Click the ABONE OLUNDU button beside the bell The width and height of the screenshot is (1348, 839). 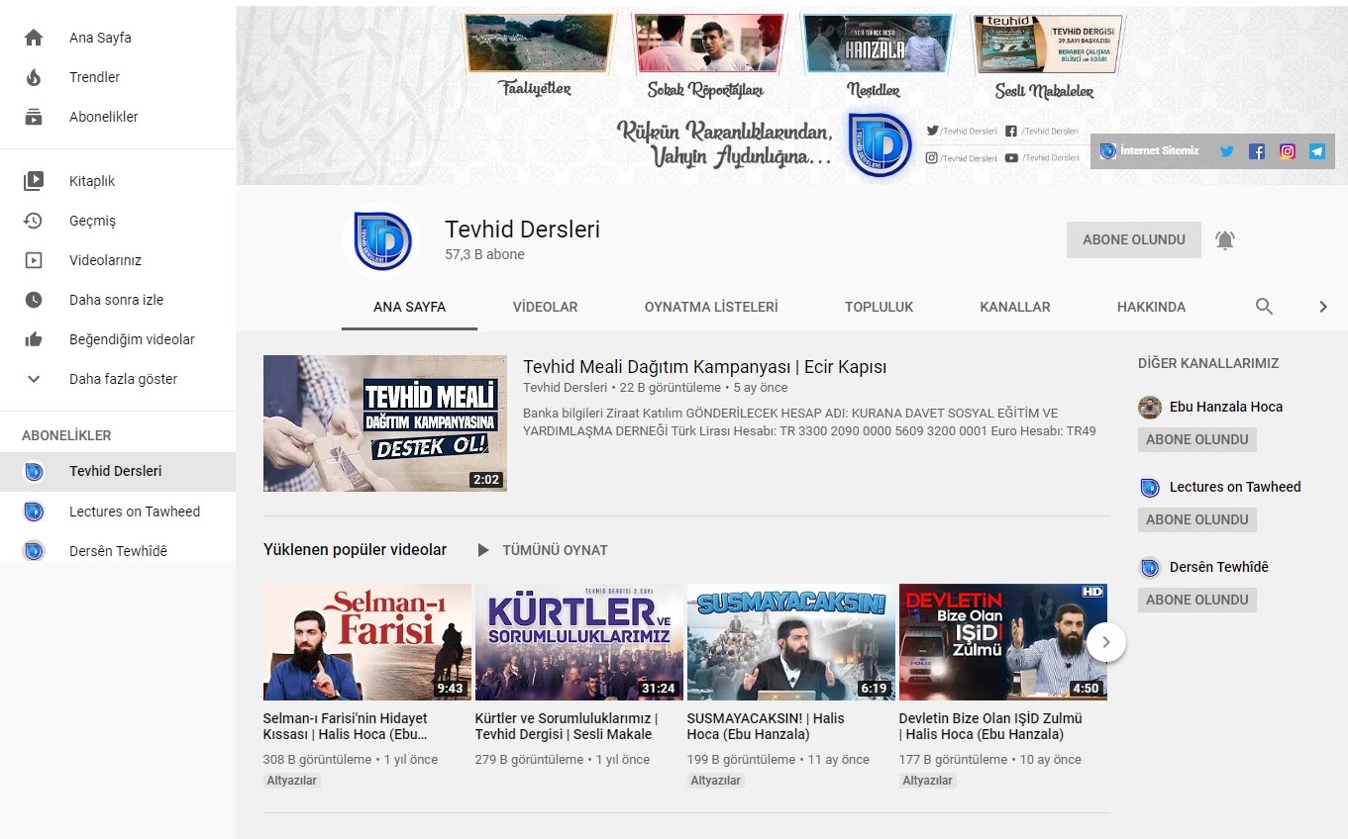click(x=1134, y=239)
